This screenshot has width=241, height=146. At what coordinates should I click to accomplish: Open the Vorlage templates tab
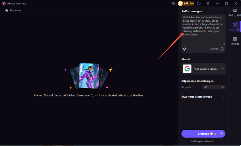pos(235,41)
